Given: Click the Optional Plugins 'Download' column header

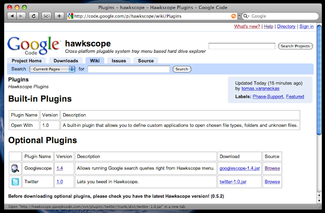Looking at the screenshot, I should tap(240, 157).
